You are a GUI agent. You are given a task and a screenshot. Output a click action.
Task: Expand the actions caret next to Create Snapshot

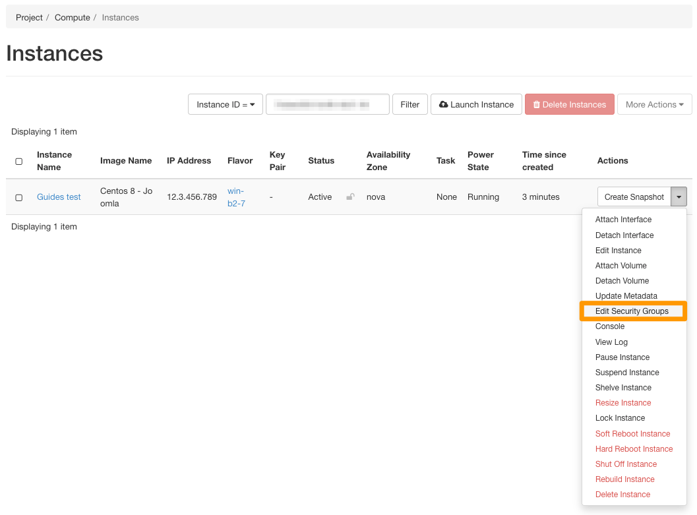coord(679,197)
